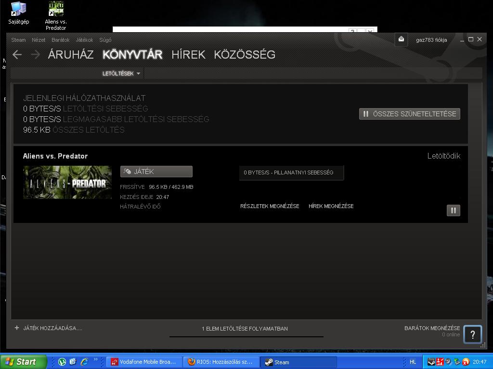This screenshot has width=493, height=369.
Task: Click the first system tray icon
Action: coord(431,362)
